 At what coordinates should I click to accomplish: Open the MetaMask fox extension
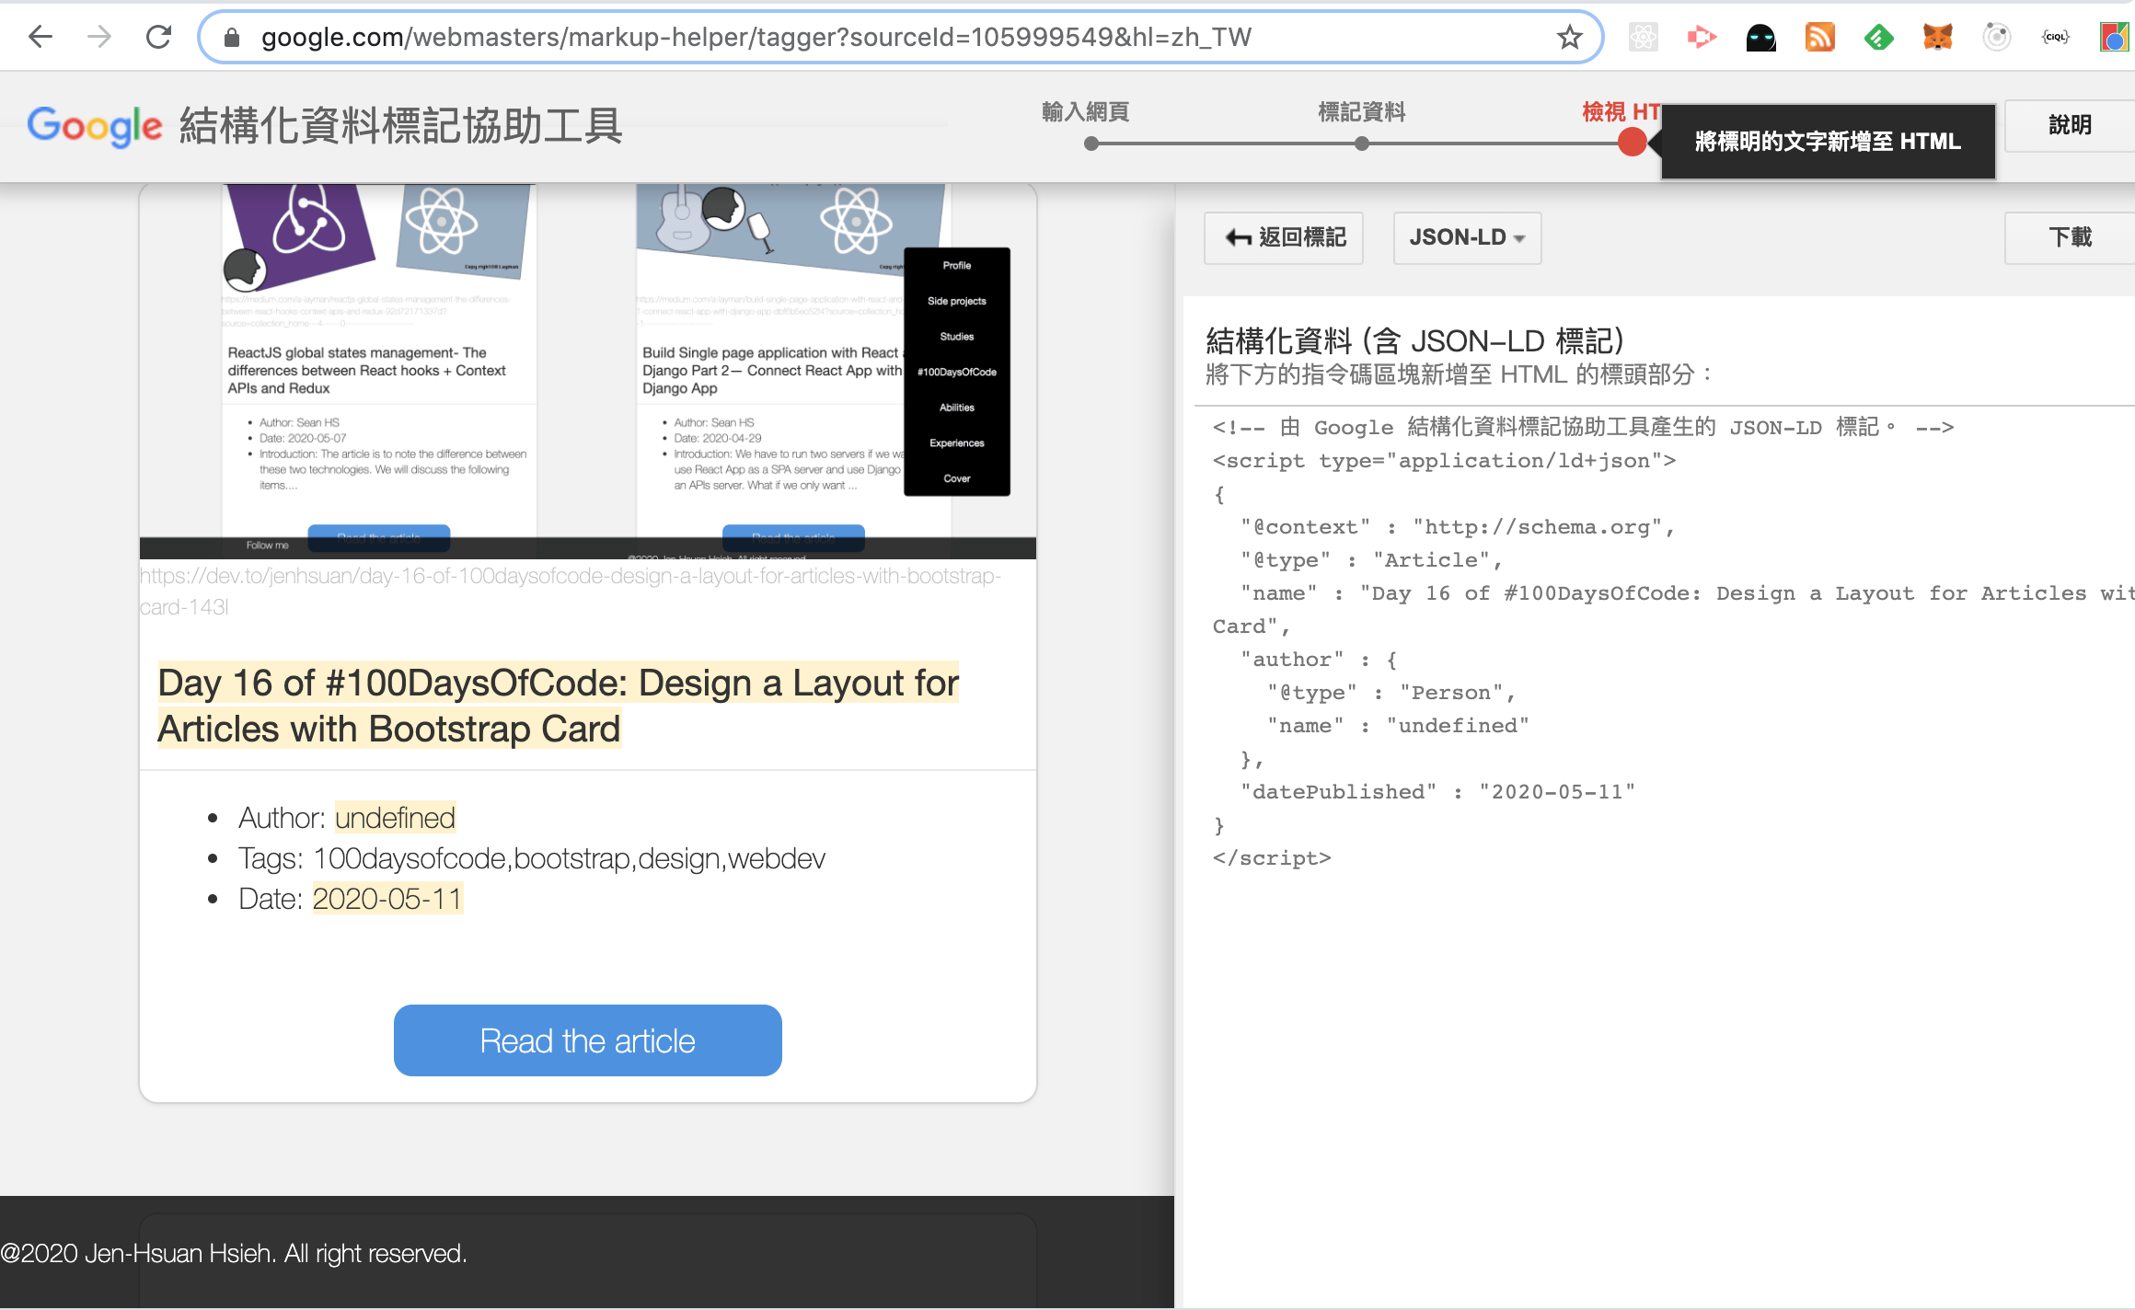1937,37
